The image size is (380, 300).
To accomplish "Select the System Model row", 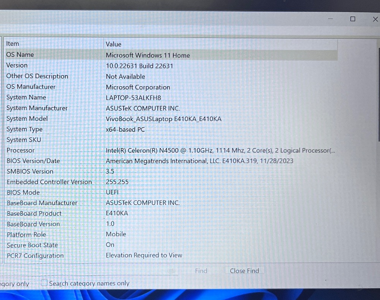I will [171, 118].
